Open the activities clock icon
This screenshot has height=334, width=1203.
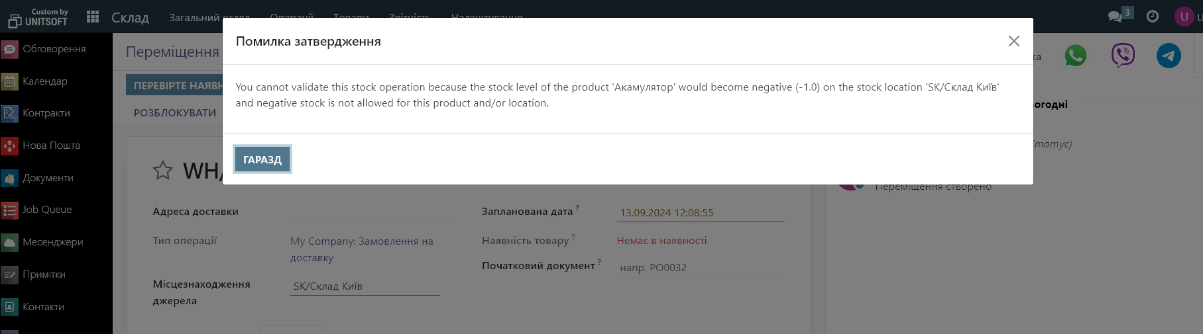1153,17
